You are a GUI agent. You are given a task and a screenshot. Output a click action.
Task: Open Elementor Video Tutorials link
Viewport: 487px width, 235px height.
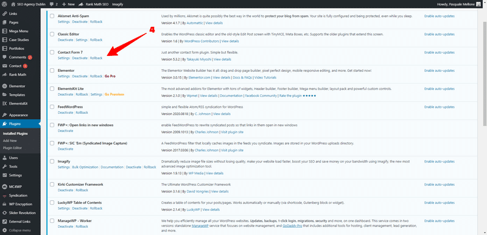265,77
